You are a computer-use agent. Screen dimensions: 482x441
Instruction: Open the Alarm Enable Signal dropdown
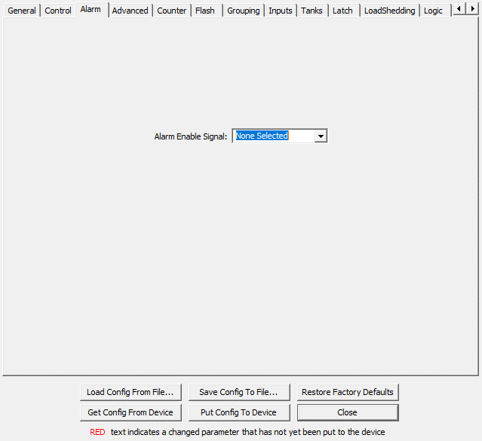(x=321, y=136)
